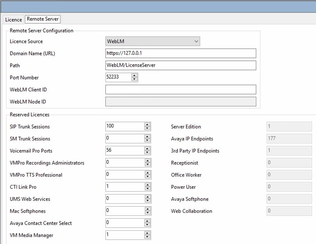The height and width of the screenshot is (244, 316).
Task: Decrease the Port Number value
Action: pyautogui.click(x=134, y=79)
